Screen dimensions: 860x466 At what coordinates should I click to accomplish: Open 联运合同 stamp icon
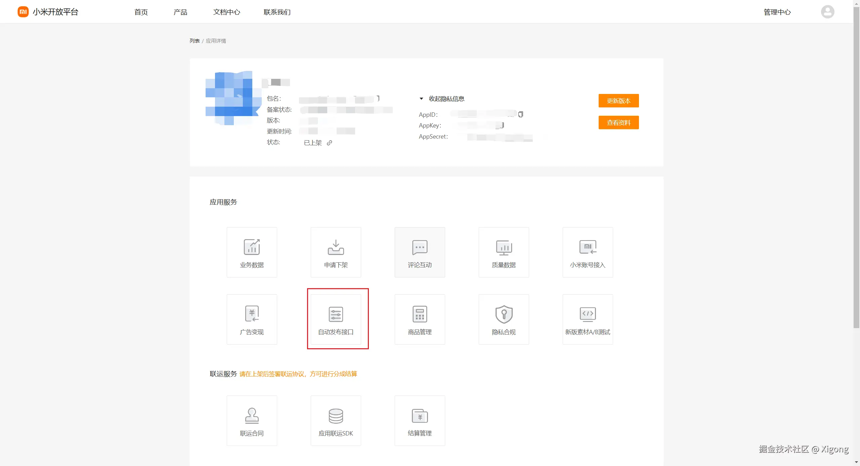(x=252, y=415)
